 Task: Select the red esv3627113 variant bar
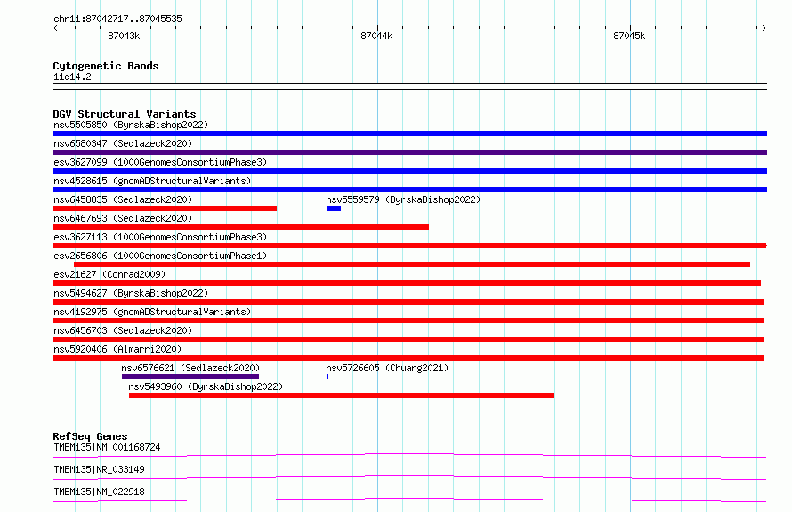409,246
